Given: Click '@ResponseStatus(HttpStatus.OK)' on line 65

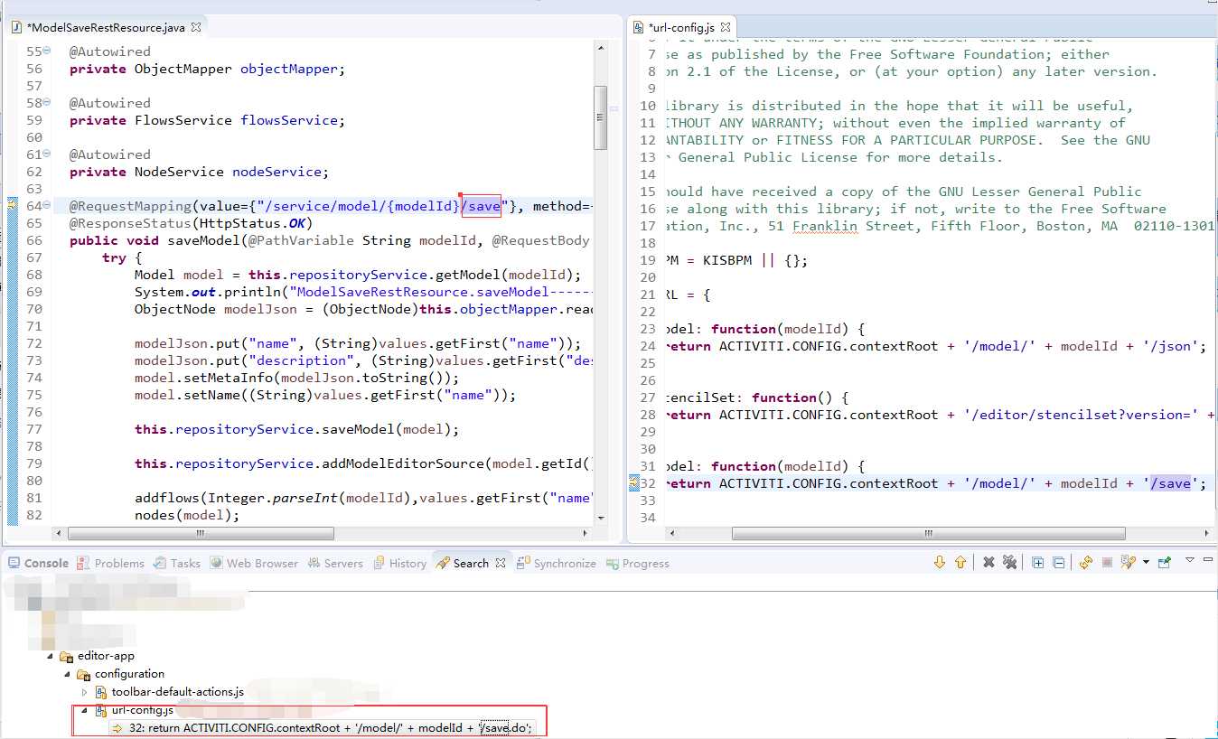Looking at the screenshot, I should 191,223.
